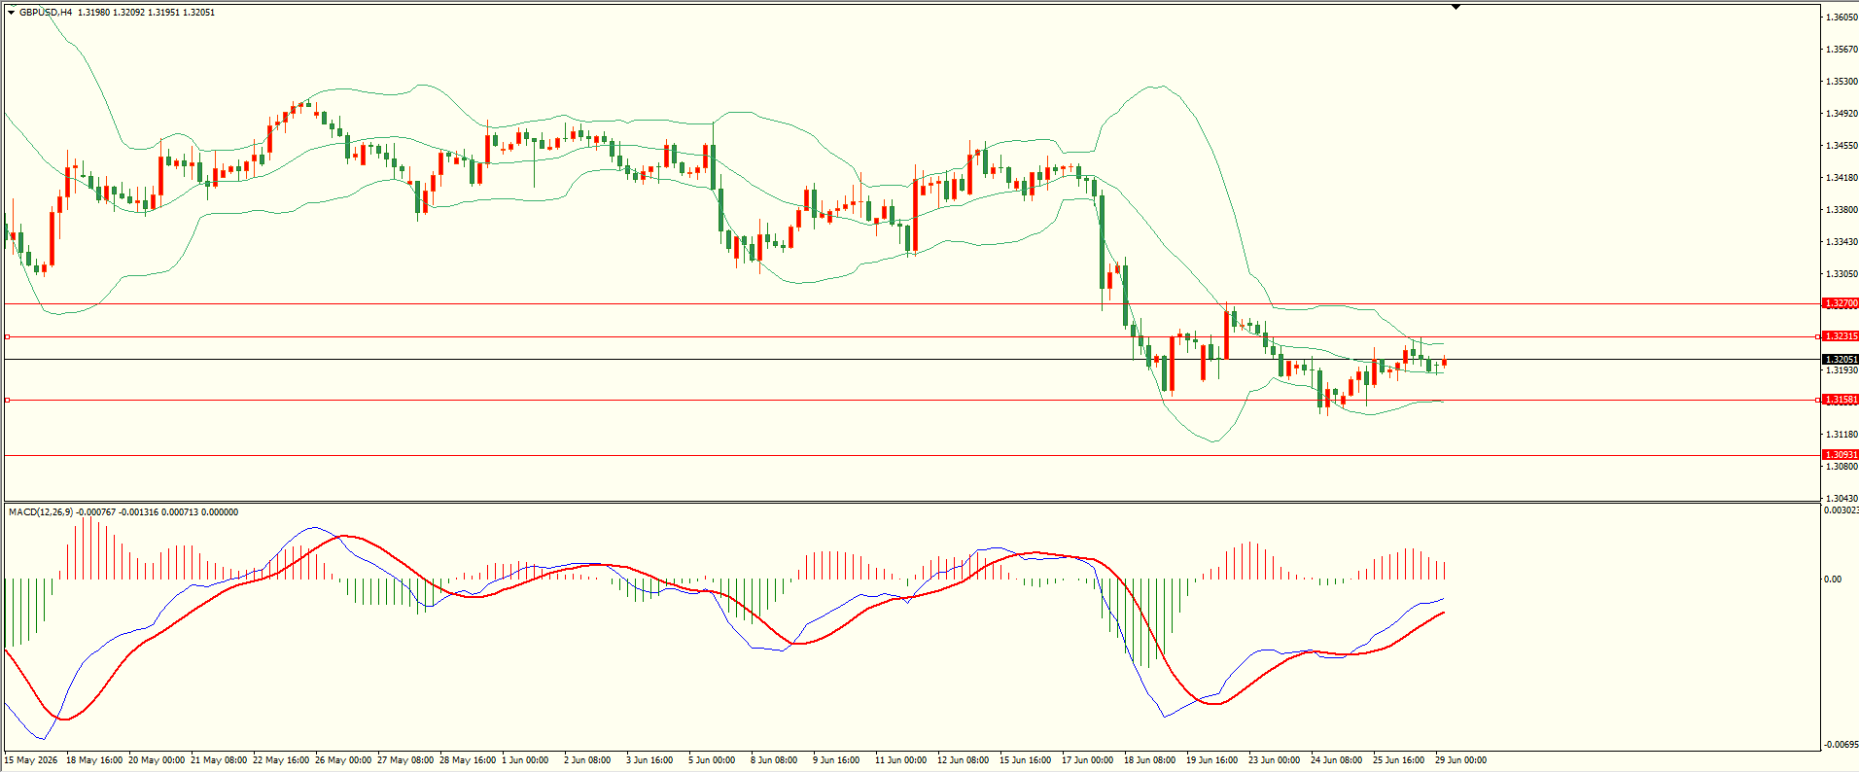This screenshot has height=773, width=1859.
Task: Click the 1.33430 price scale value
Action: [x=1841, y=242]
